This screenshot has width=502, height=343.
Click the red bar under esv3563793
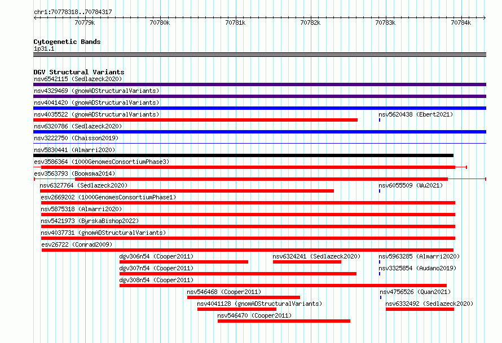(x=261, y=179)
